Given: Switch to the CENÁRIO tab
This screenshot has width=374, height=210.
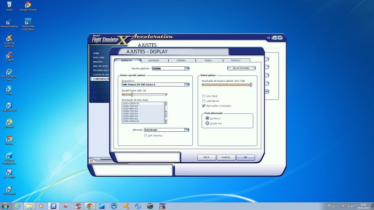Looking at the screenshot, I should point(181,60).
